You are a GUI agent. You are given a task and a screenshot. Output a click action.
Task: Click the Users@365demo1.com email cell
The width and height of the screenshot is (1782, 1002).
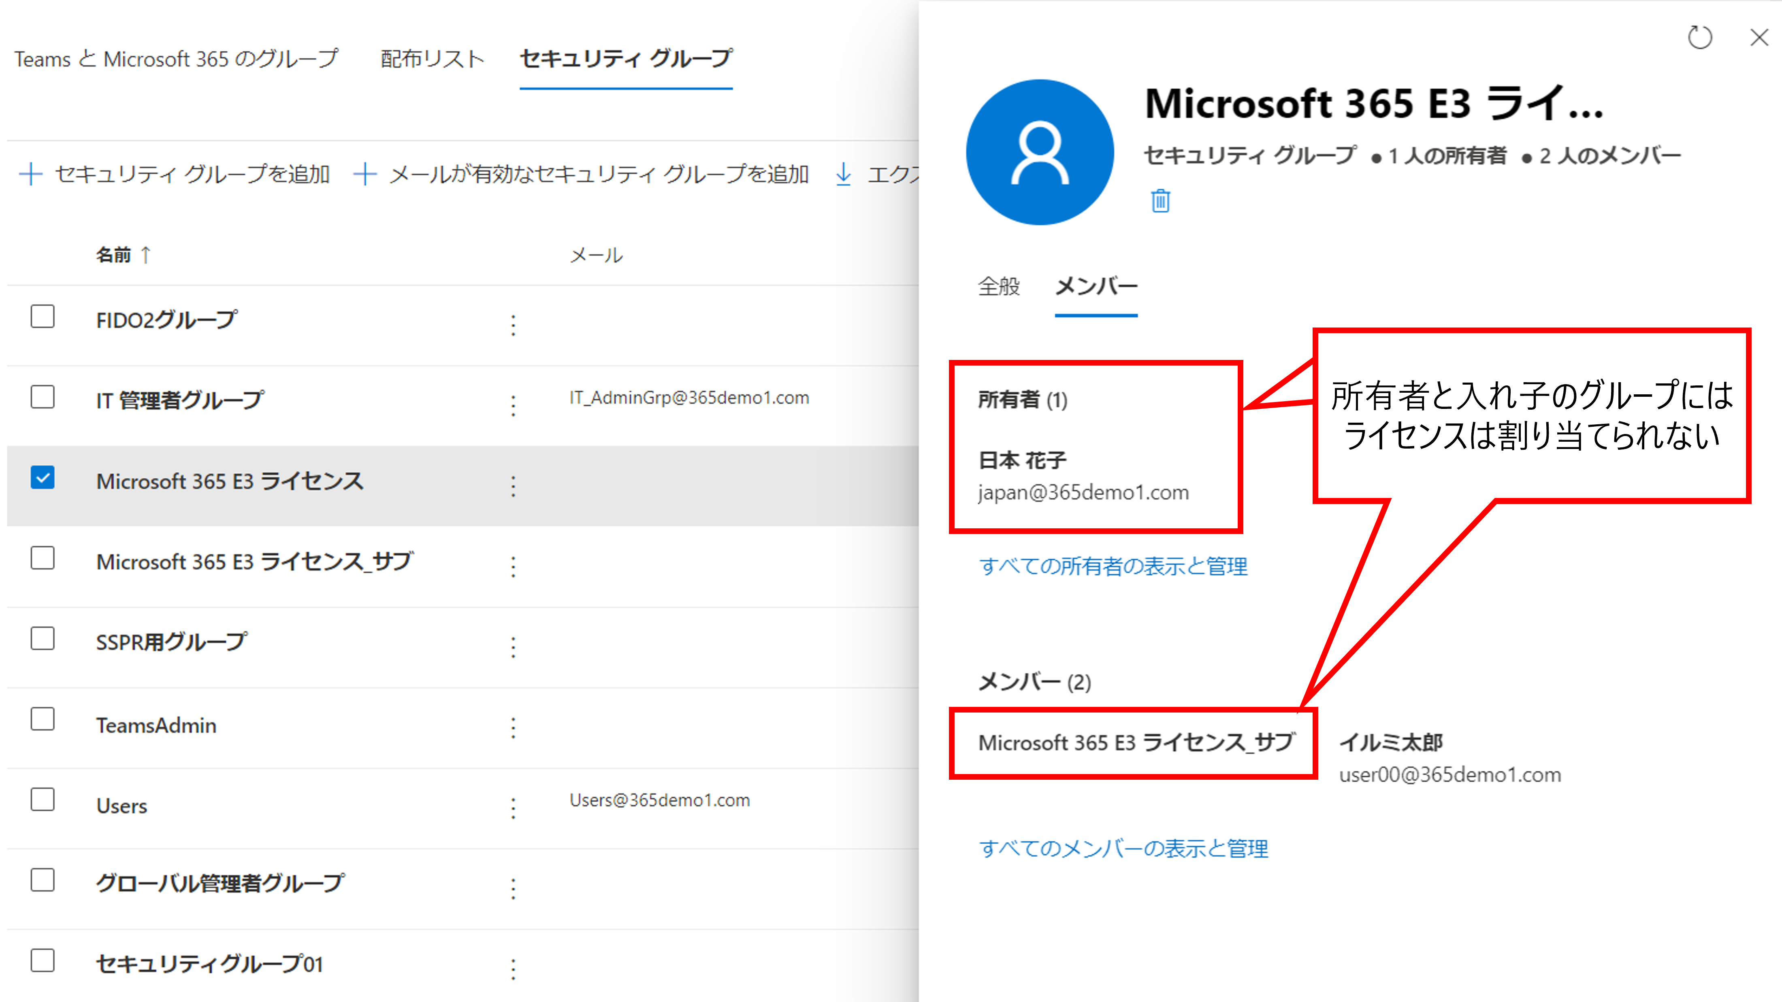pos(659,800)
